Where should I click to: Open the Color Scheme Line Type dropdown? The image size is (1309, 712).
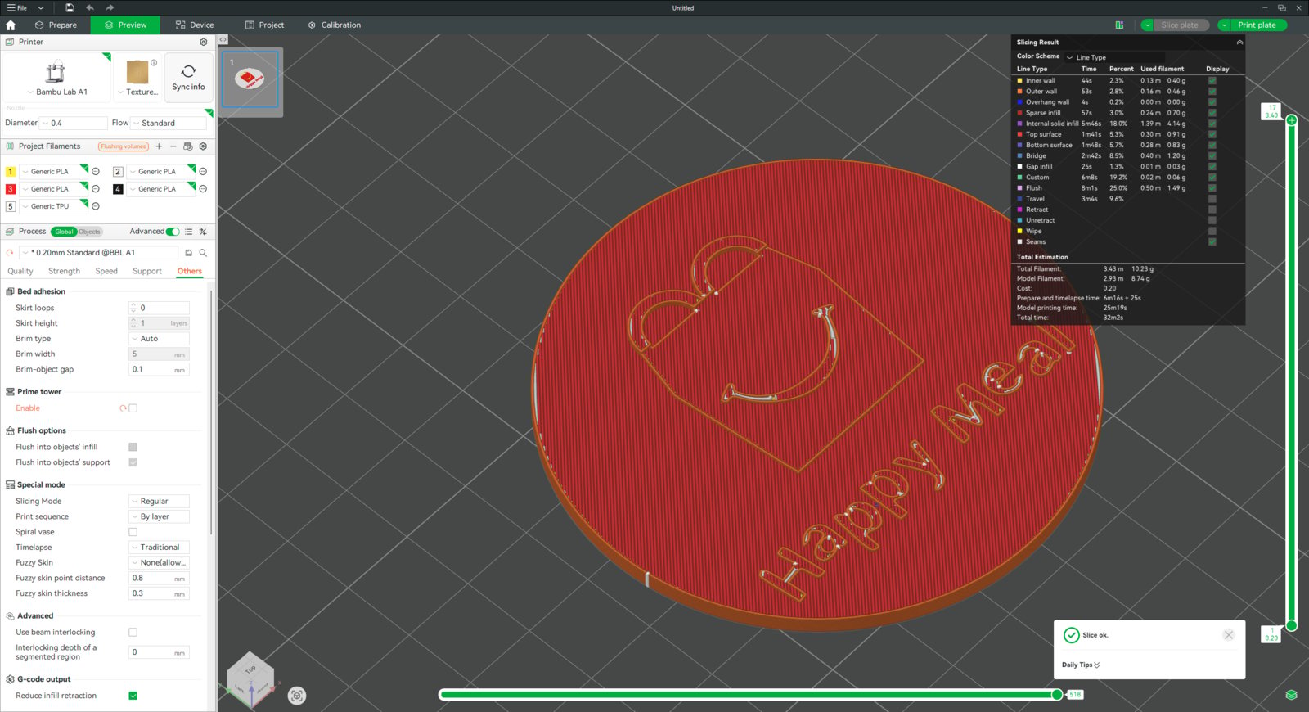1114,57
